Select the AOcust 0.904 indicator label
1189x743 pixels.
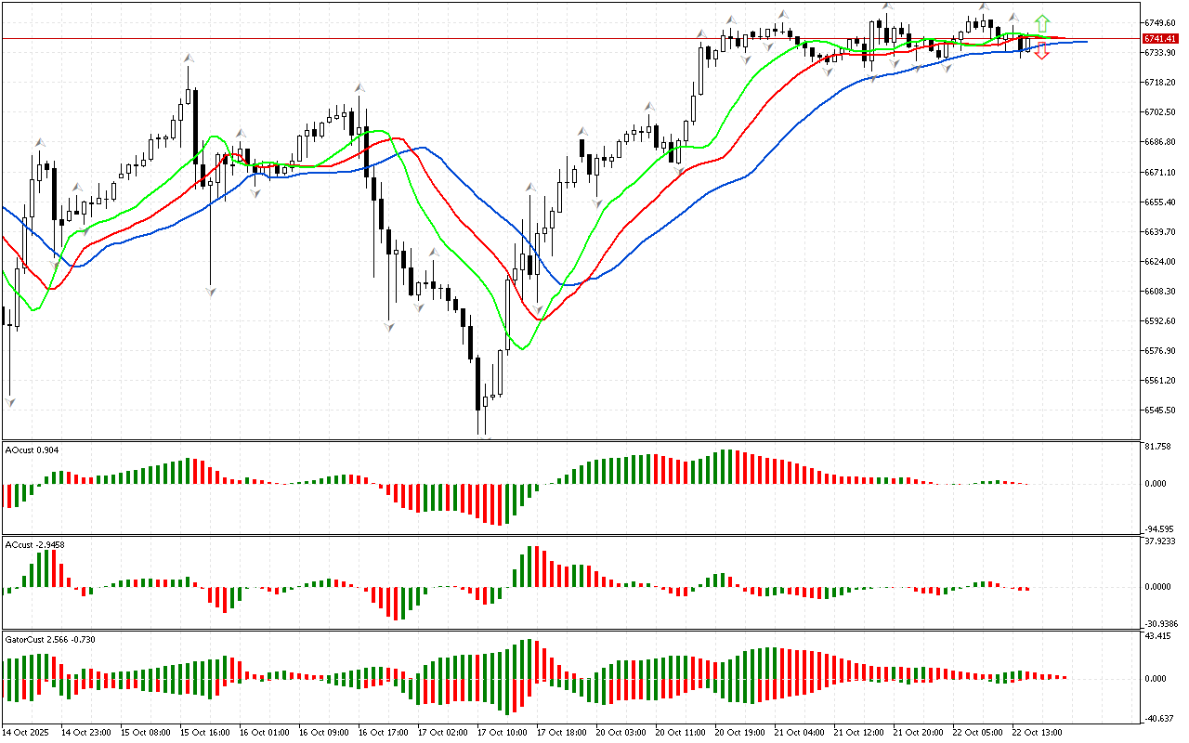coord(33,450)
